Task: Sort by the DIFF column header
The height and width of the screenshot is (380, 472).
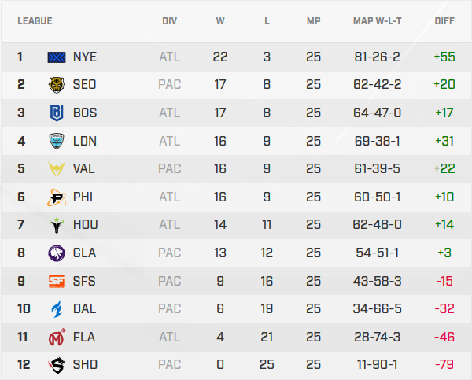Action: click(444, 20)
